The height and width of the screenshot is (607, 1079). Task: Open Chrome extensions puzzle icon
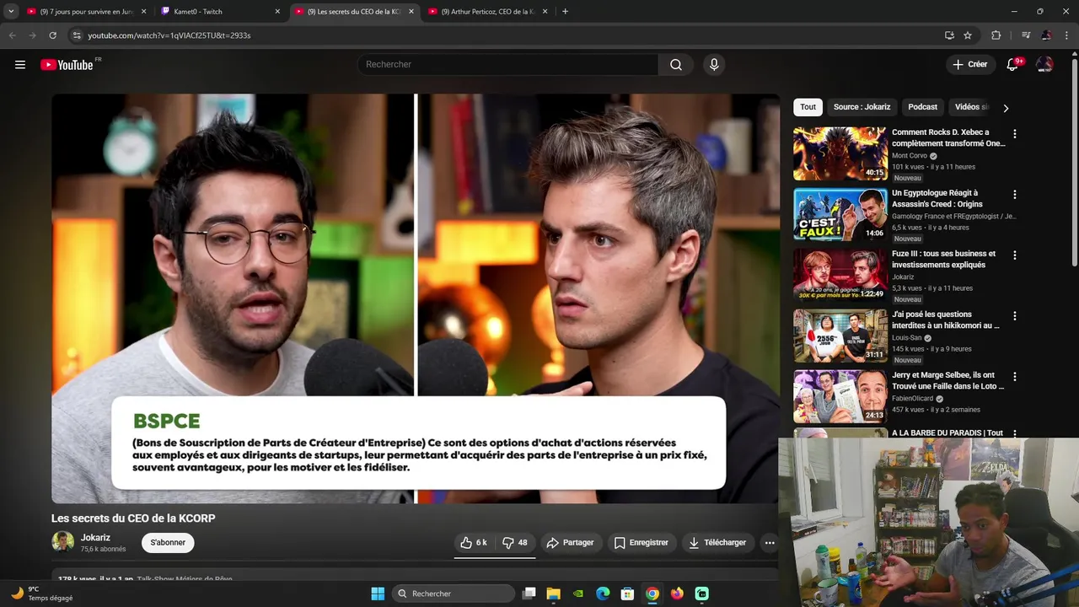(x=996, y=35)
